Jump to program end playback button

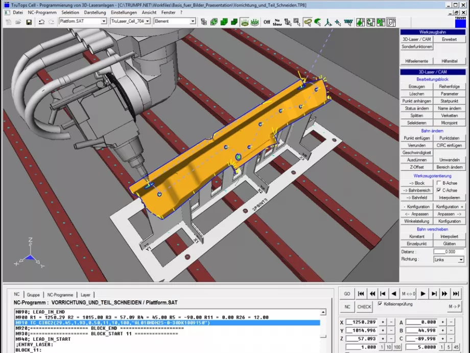[x=456, y=294]
